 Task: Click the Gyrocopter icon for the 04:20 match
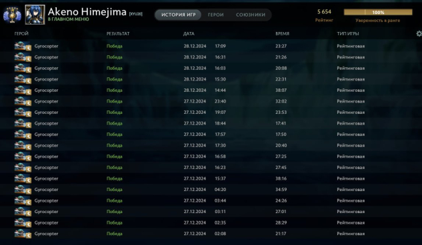[x=23, y=190]
